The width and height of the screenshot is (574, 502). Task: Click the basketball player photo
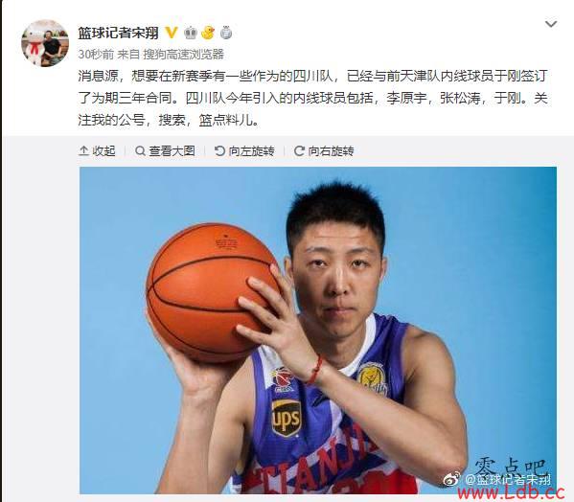click(318, 330)
